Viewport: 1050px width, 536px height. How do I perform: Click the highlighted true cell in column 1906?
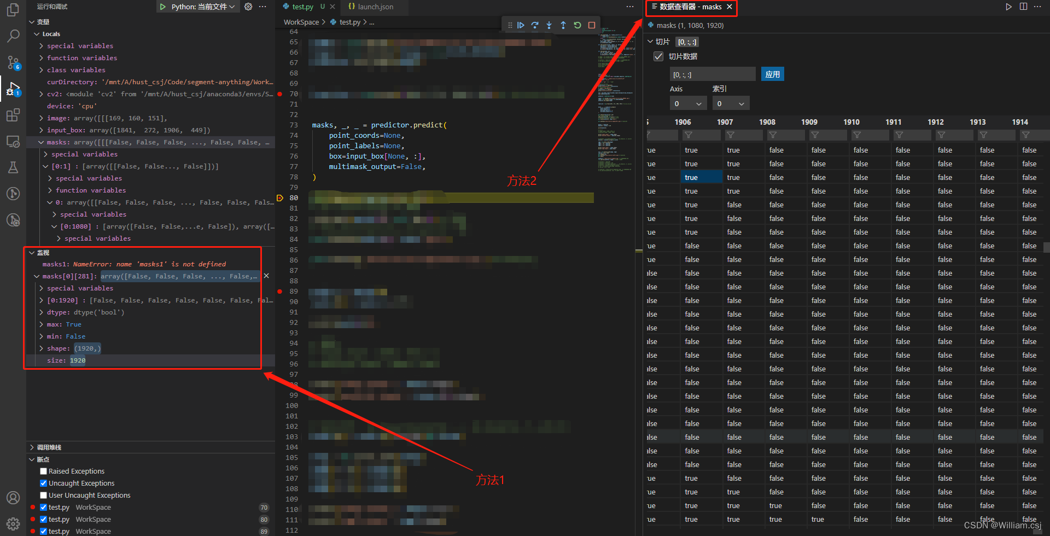[701, 177]
